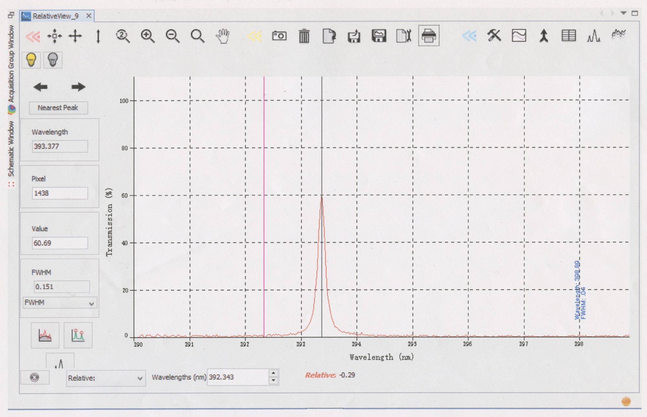Open the view menu triangle dropdown
Viewport: 647px width, 417px height.
pos(623,13)
